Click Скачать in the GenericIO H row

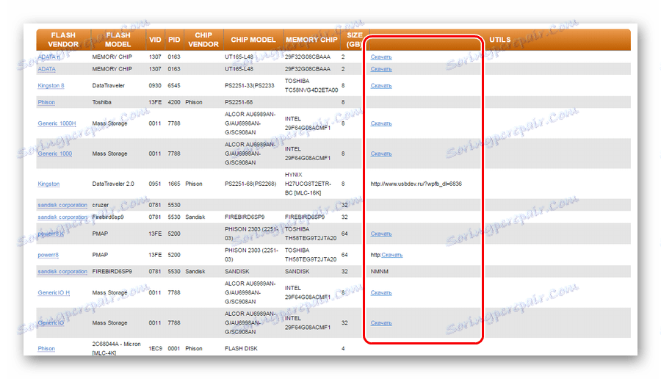[x=381, y=292]
